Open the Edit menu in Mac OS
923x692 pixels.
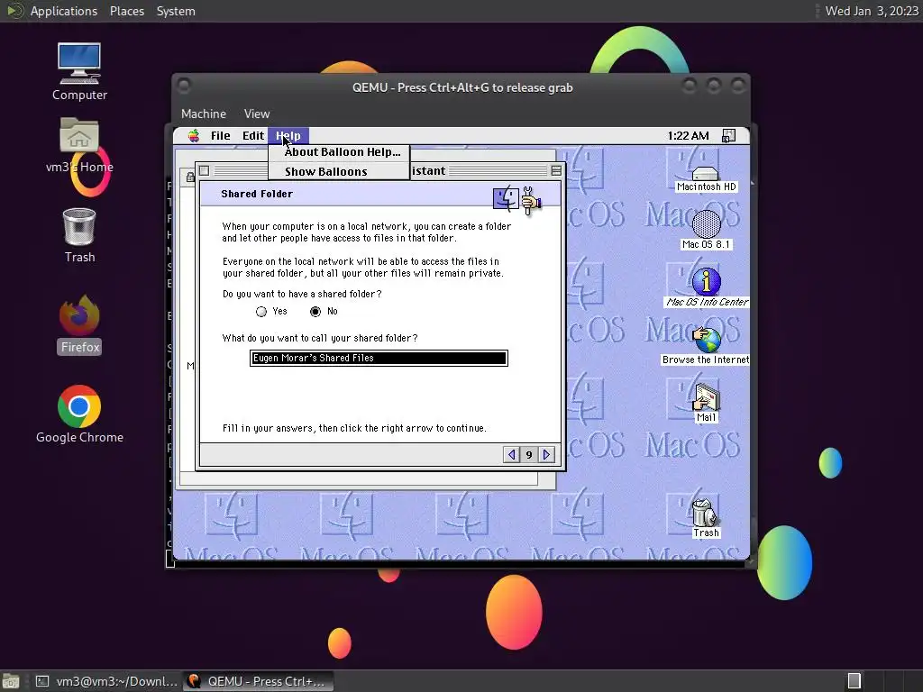pyautogui.click(x=253, y=136)
